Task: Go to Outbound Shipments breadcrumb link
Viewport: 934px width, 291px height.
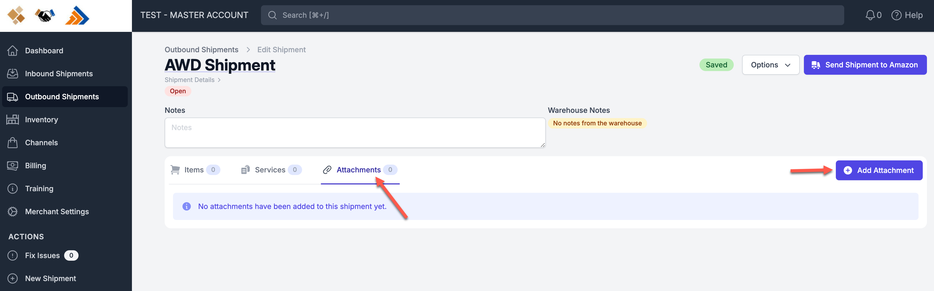Action: click(x=201, y=50)
